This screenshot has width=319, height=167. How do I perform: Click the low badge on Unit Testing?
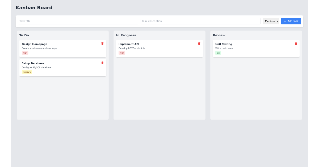point(218,53)
